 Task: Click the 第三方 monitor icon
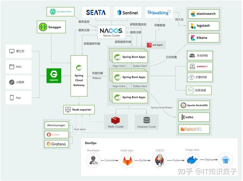tap(12, 51)
